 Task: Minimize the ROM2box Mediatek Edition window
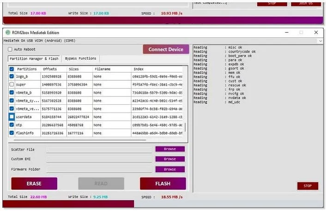pos(286,32)
